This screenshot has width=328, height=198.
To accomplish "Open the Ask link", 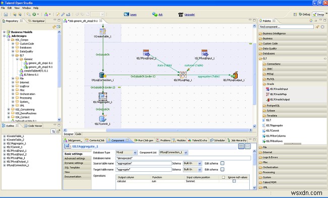I will tap(160, 15).
